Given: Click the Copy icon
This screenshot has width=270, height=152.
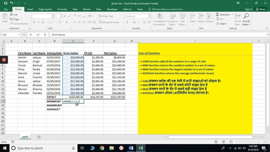Looking at the screenshot, I should (x=11, y=19).
